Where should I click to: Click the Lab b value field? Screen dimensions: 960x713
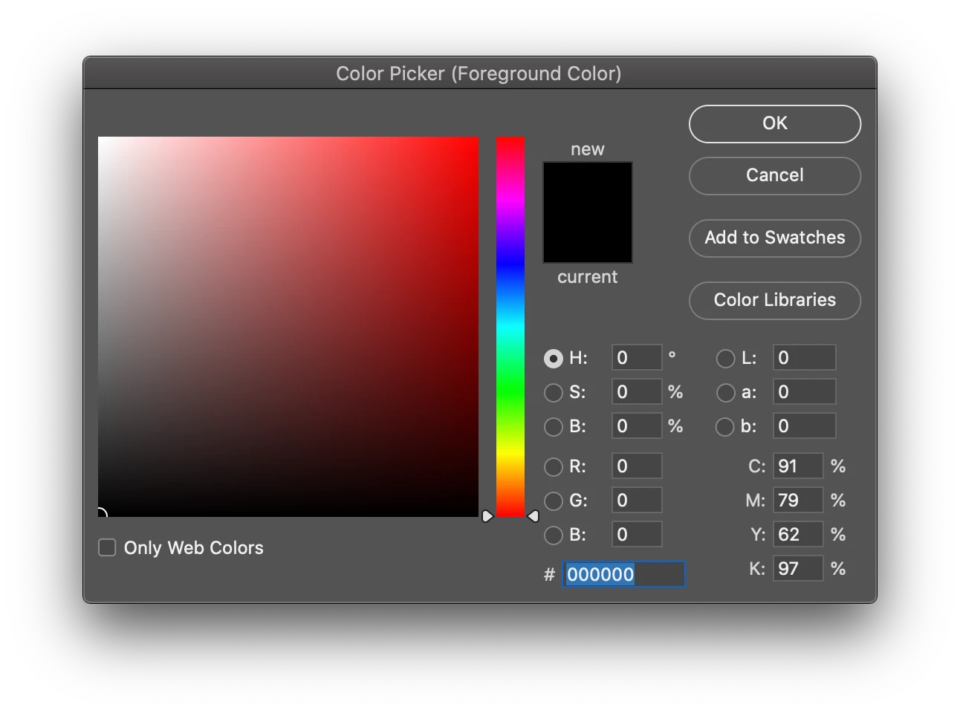click(x=805, y=426)
